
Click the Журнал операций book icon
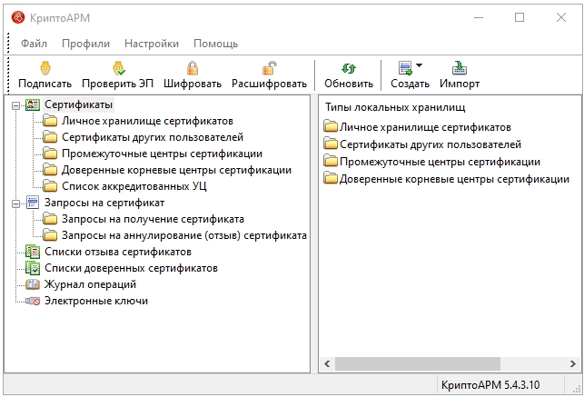[x=33, y=284]
